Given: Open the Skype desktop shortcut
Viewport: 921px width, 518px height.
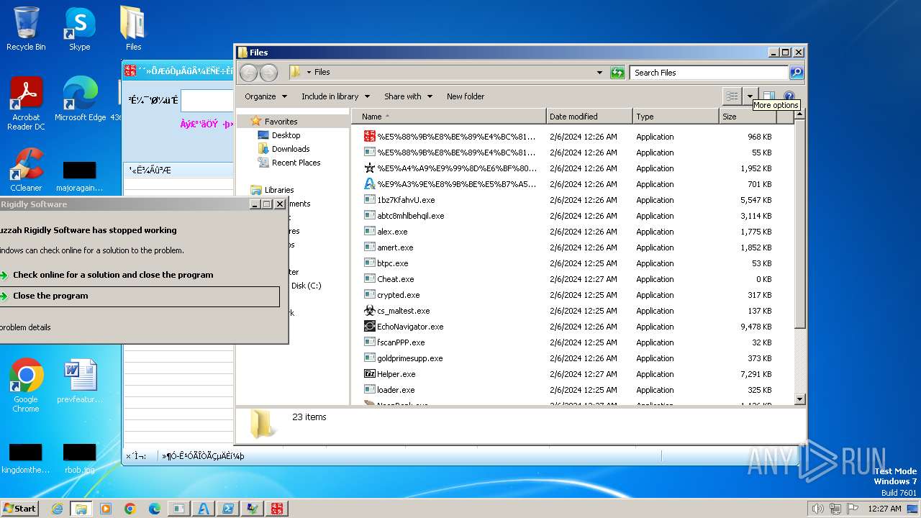Looking at the screenshot, I should (x=79, y=29).
